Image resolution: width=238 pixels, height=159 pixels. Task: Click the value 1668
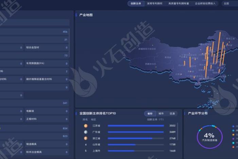172,151
